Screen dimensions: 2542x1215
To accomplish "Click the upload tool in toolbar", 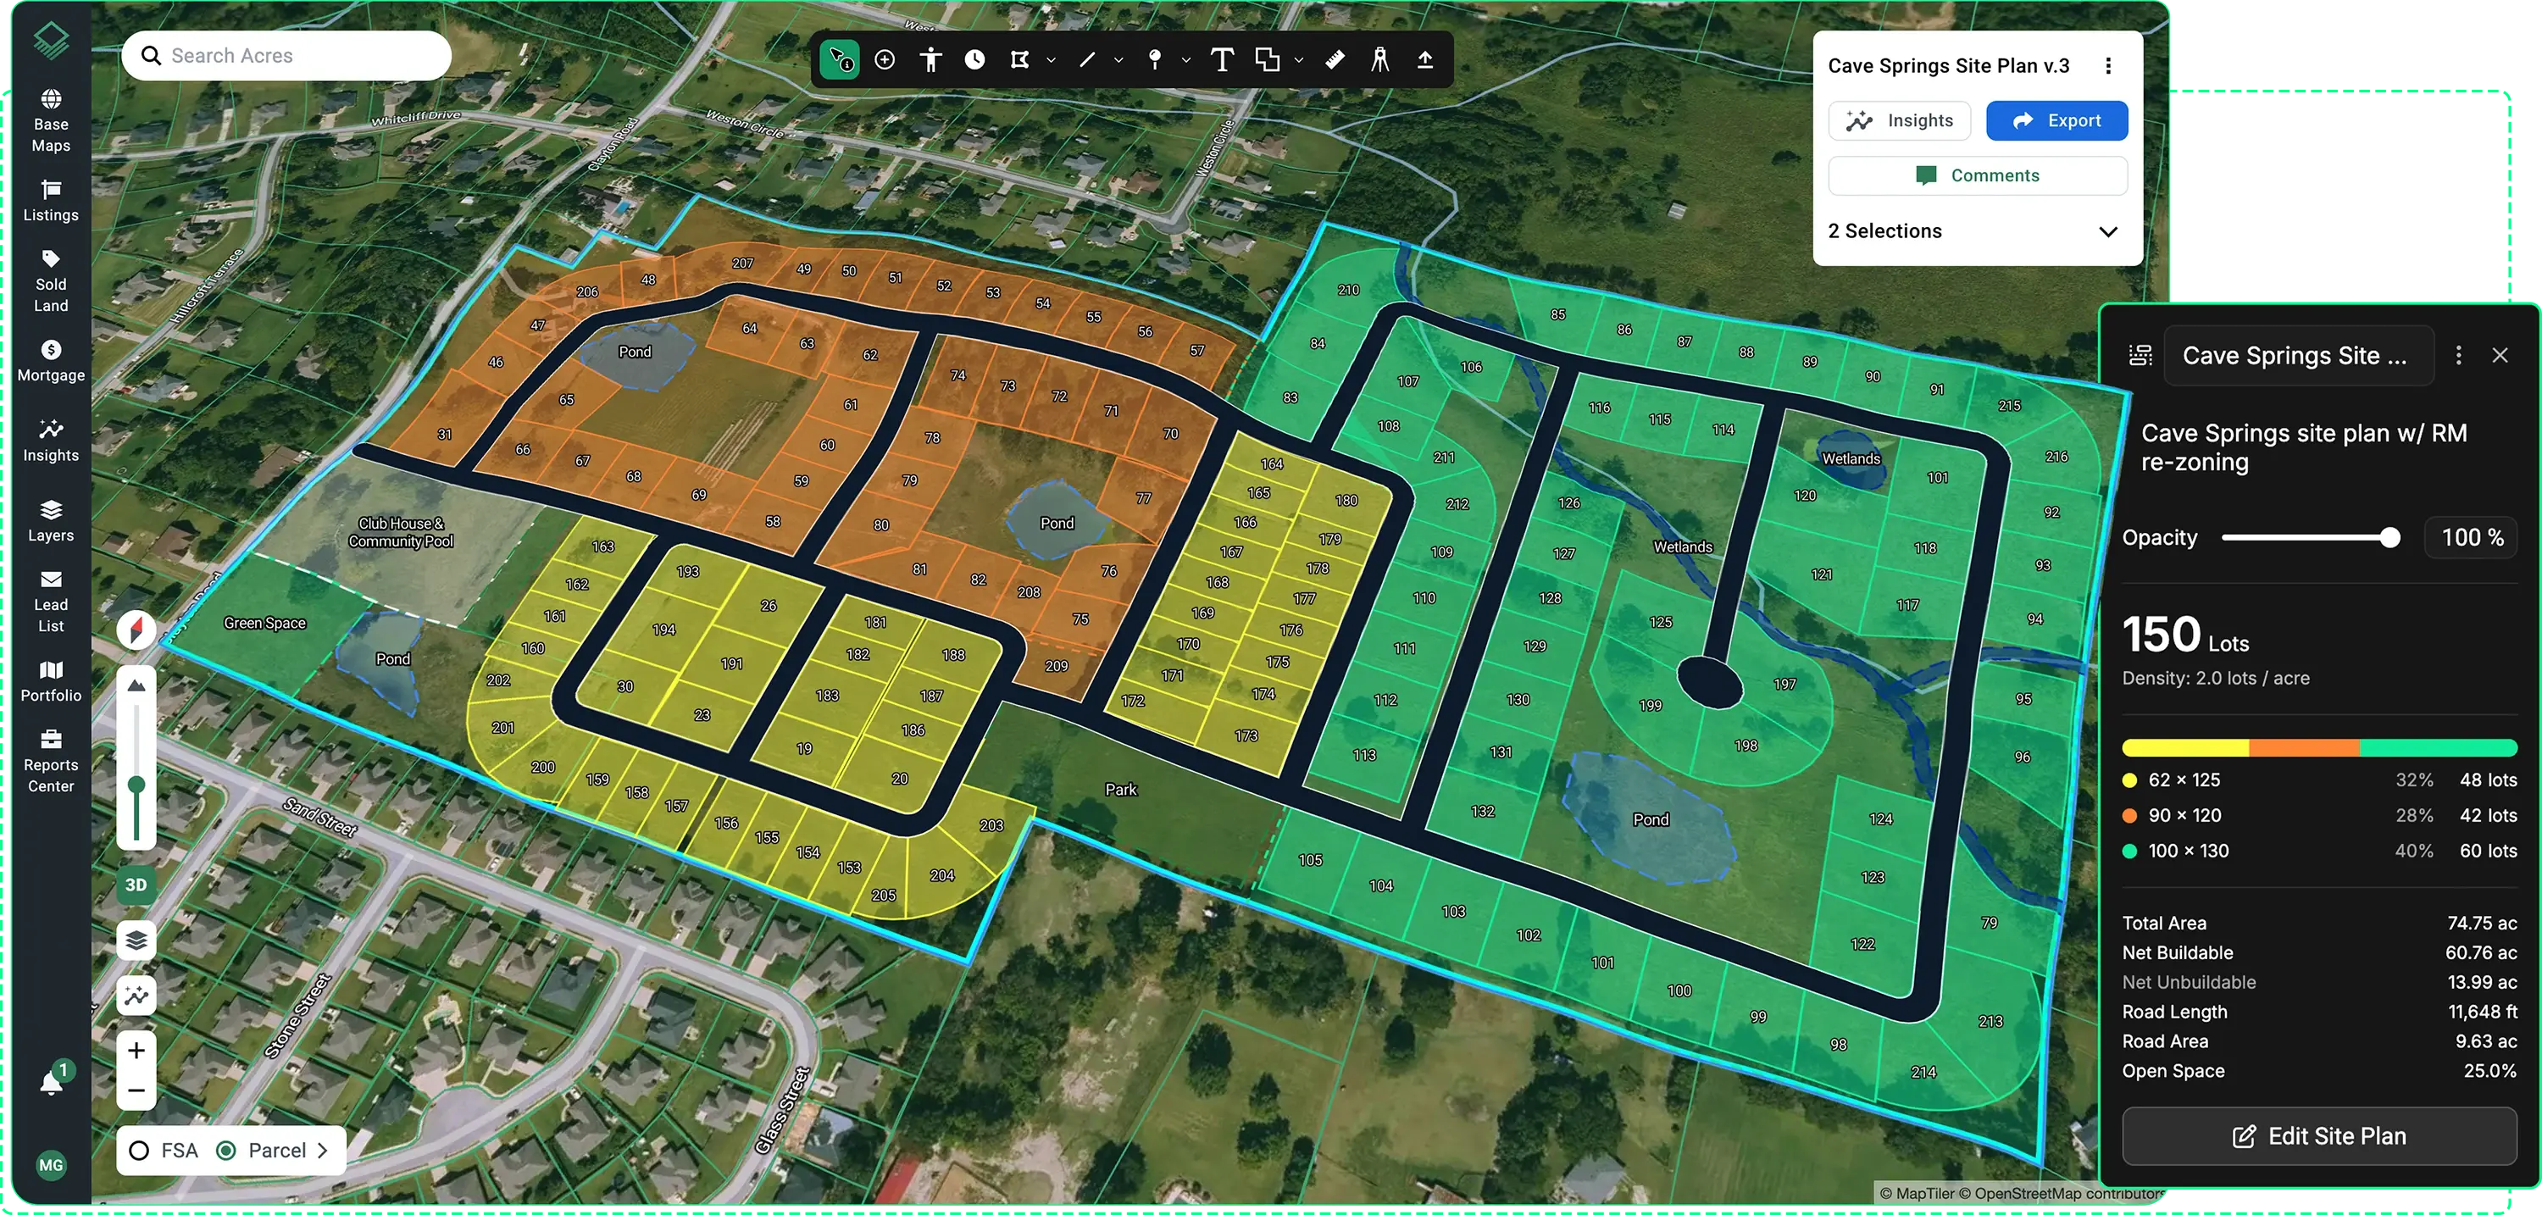I will pos(1425,59).
